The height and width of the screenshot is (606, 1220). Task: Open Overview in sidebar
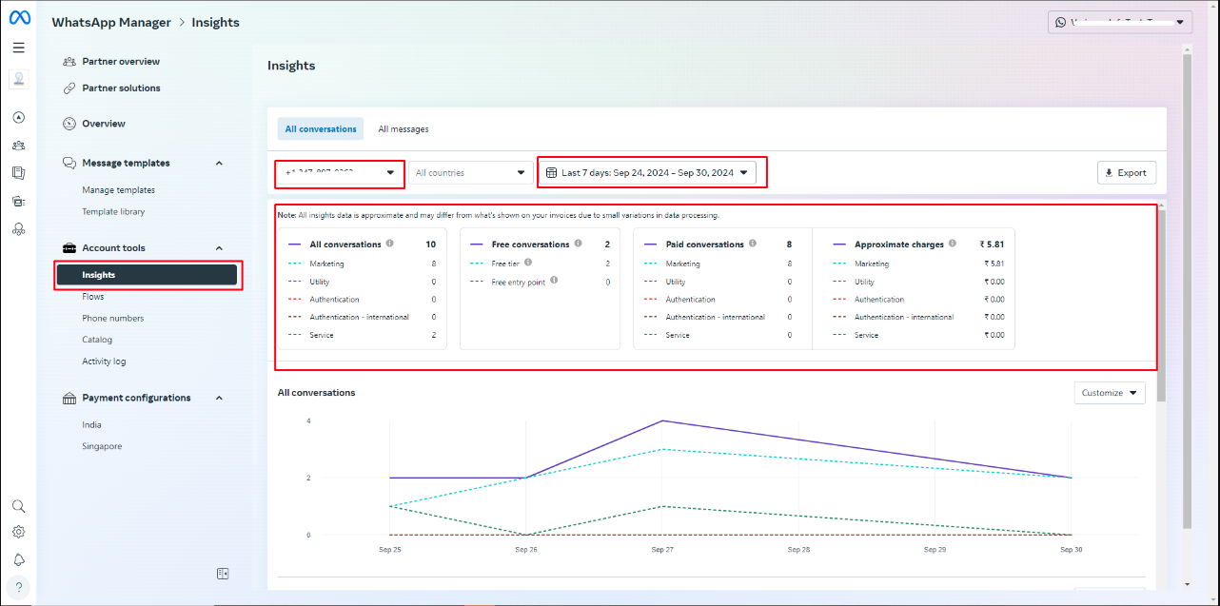[104, 124]
